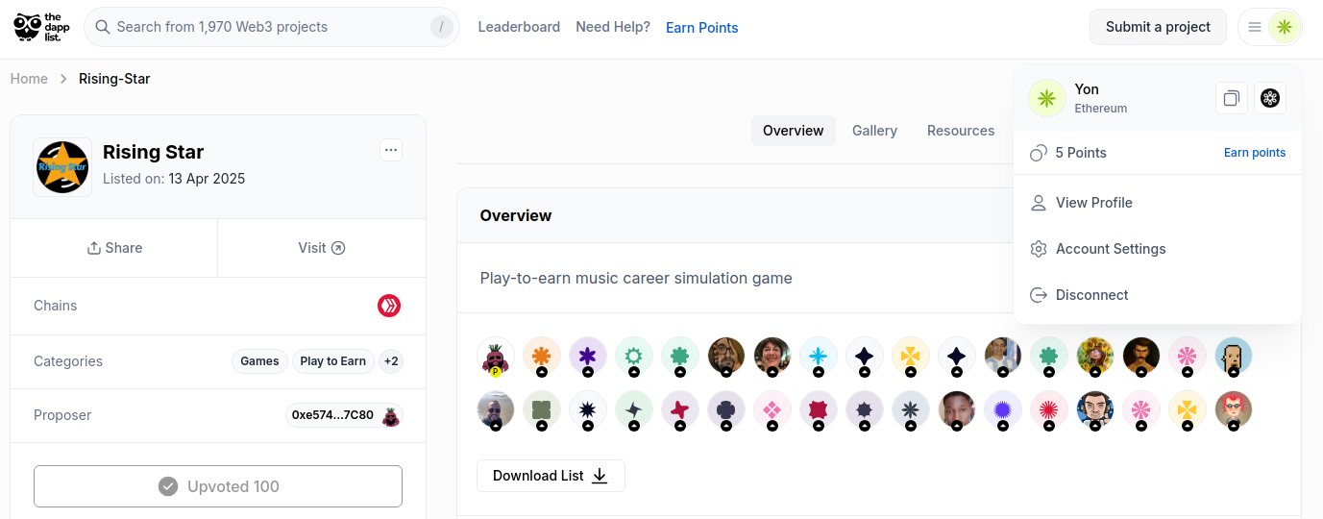Image resolution: width=1323 pixels, height=519 pixels.
Task: Select the pixel-art punk avatar on blue
Action: click(x=1234, y=357)
